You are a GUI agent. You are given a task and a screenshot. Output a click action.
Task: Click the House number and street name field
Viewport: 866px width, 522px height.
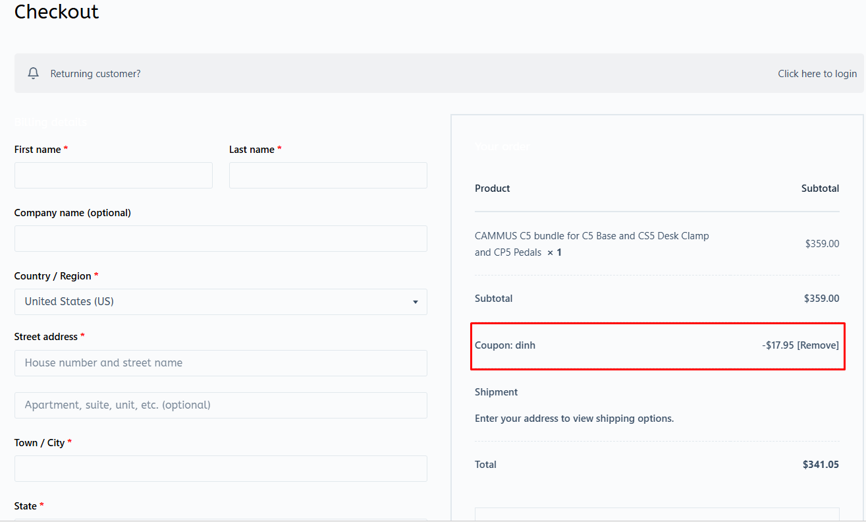click(x=221, y=363)
